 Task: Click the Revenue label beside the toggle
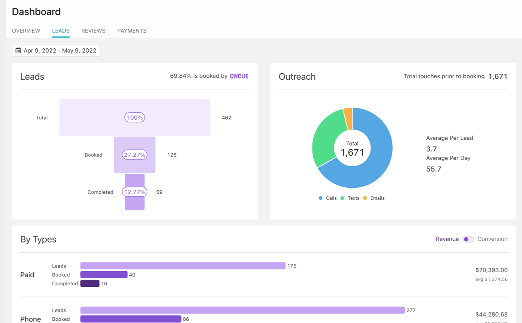(x=447, y=239)
